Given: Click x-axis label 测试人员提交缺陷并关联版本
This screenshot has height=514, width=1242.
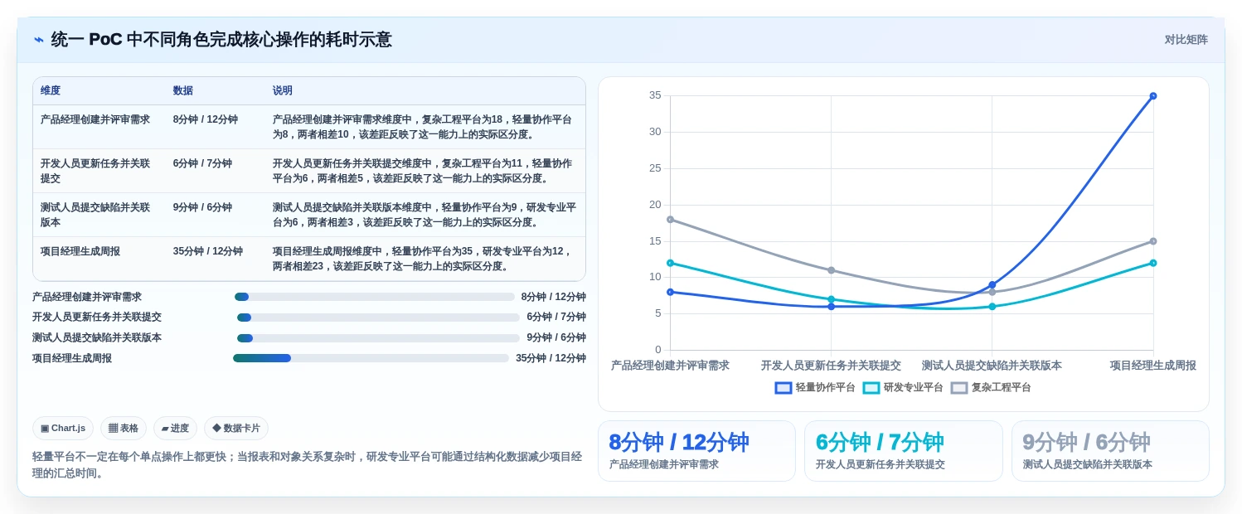Looking at the screenshot, I should tap(992, 366).
